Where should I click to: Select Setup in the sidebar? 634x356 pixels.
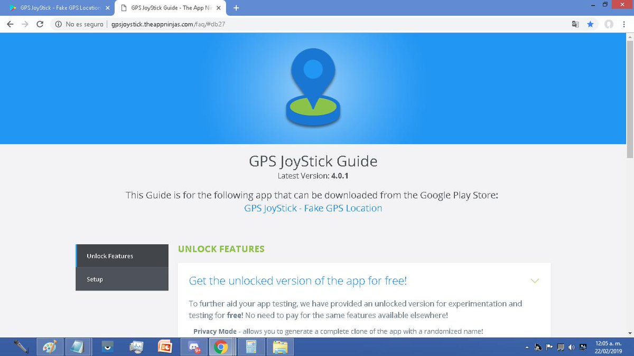[x=122, y=279]
